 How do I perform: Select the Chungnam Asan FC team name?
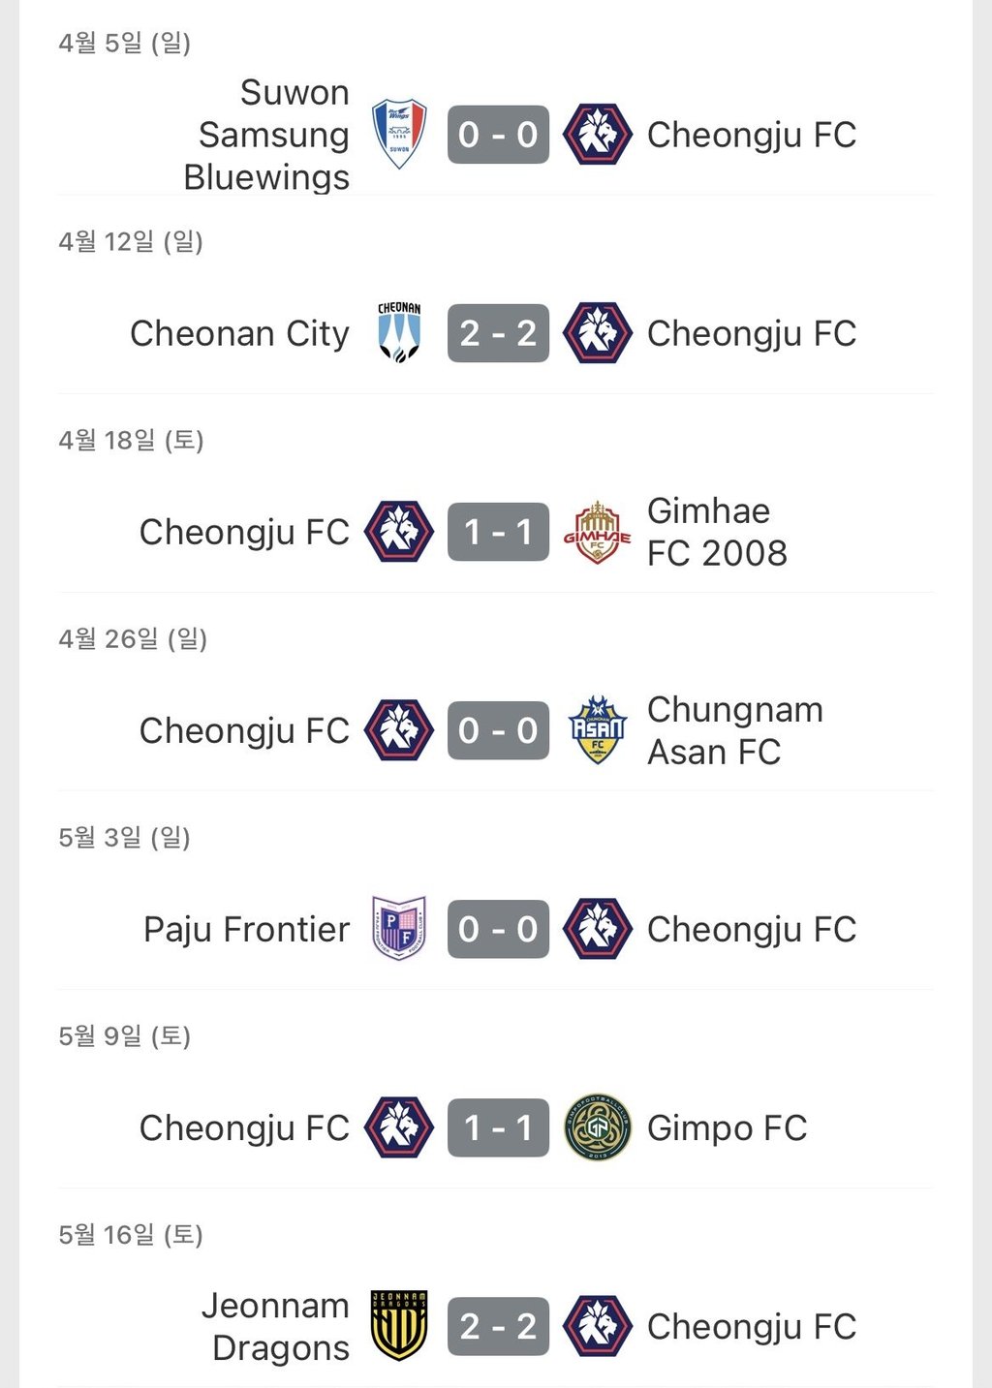[x=735, y=730]
